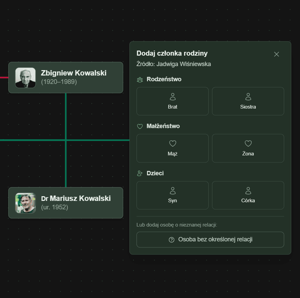Click the Rodzeństwo section heading
Image resolution: width=300 pixels, height=298 pixels.
[164, 79]
